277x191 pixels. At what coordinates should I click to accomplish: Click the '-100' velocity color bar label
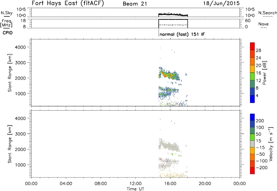(x=262, y=161)
